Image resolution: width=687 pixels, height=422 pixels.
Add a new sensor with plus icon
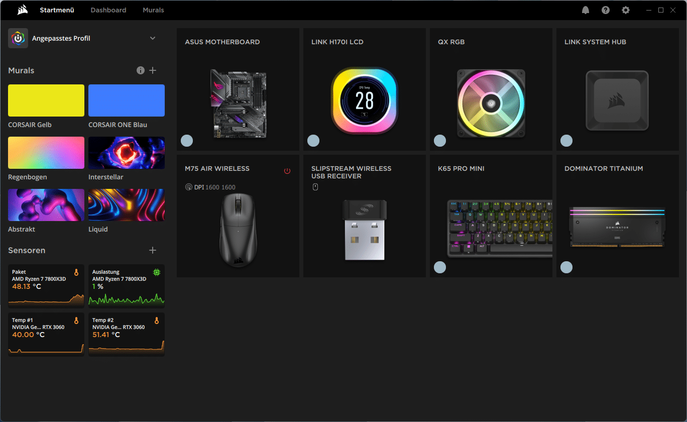tap(153, 250)
